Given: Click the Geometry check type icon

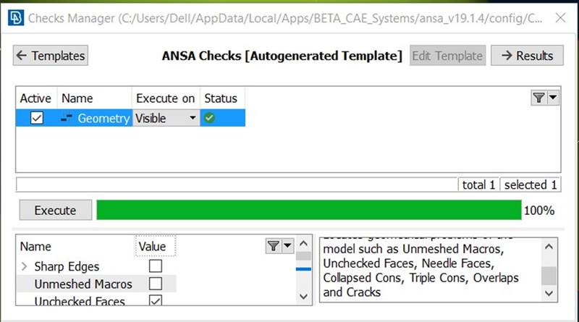Looking at the screenshot, I should tap(67, 118).
